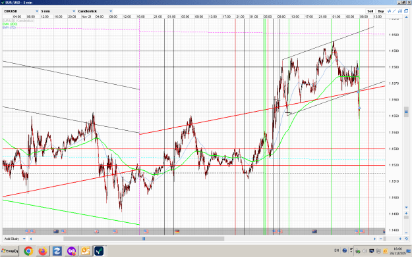Click the Buy button
Image resolution: width=412 pixels, height=257 pixels.
point(381,11)
